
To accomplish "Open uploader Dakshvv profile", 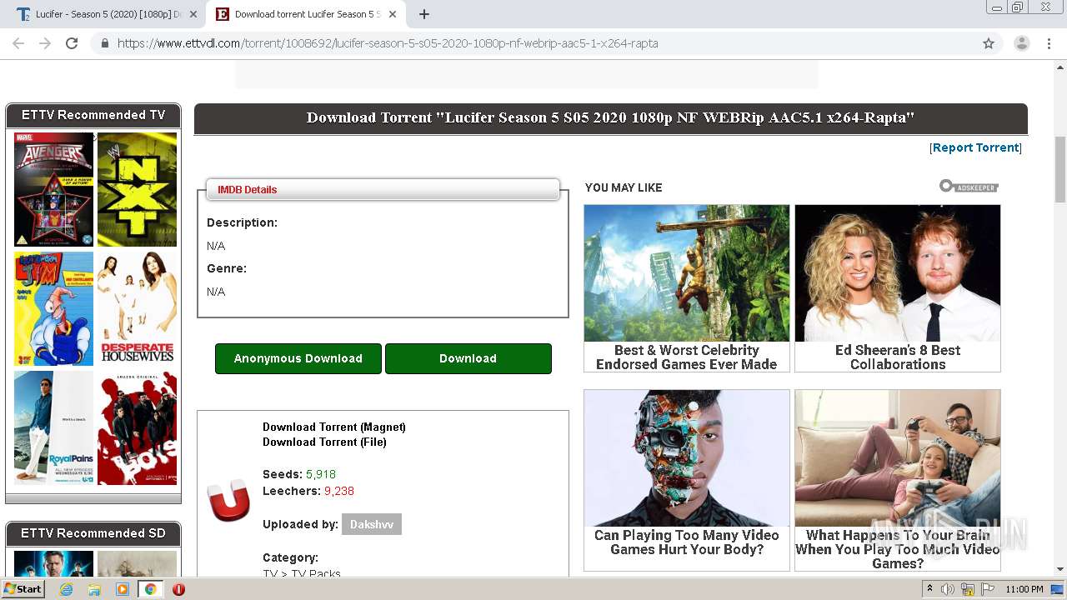I will 372,524.
